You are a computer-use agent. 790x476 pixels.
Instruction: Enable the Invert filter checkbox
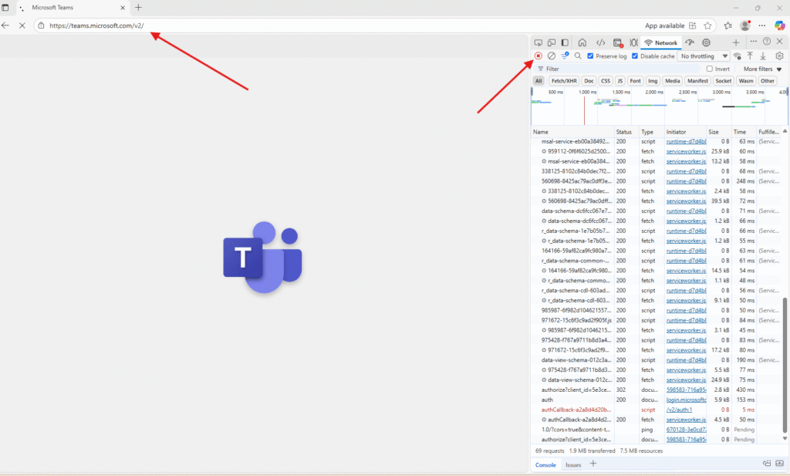(x=710, y=69)
